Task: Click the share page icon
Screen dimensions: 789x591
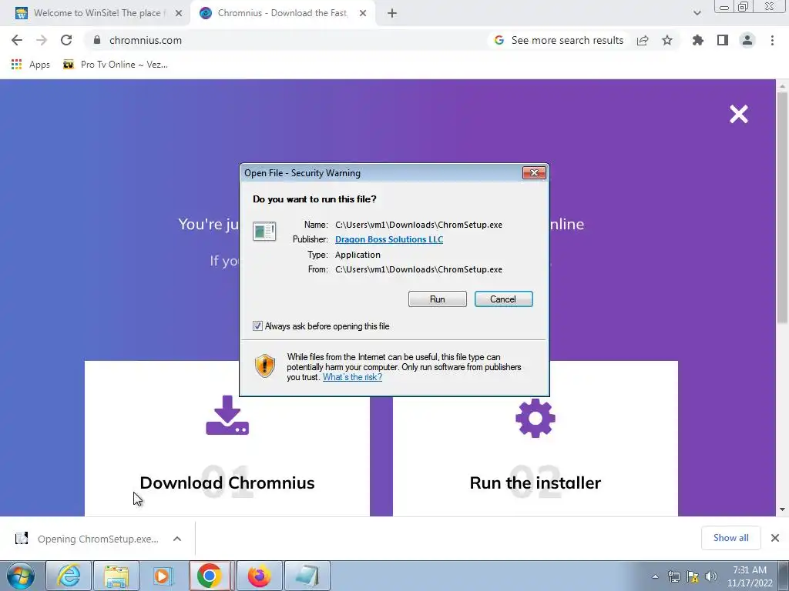Action: [643, 40]
